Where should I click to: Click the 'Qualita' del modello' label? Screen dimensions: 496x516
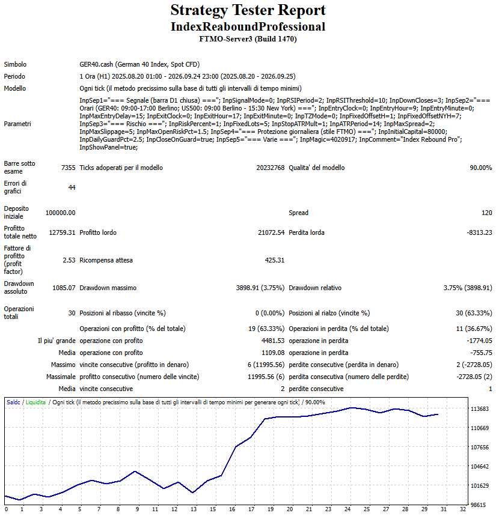tap(316, 168)
